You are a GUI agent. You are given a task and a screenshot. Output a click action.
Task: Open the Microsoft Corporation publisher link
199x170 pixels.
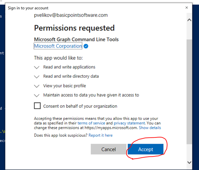tap(58, 46)
